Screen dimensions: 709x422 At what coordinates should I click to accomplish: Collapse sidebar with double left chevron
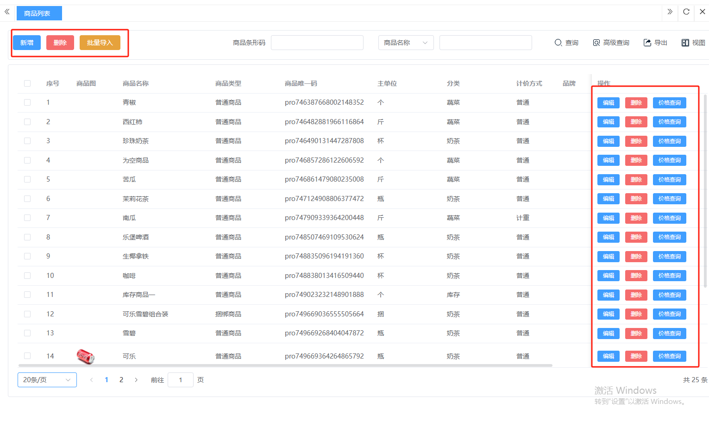coord(7,12)
